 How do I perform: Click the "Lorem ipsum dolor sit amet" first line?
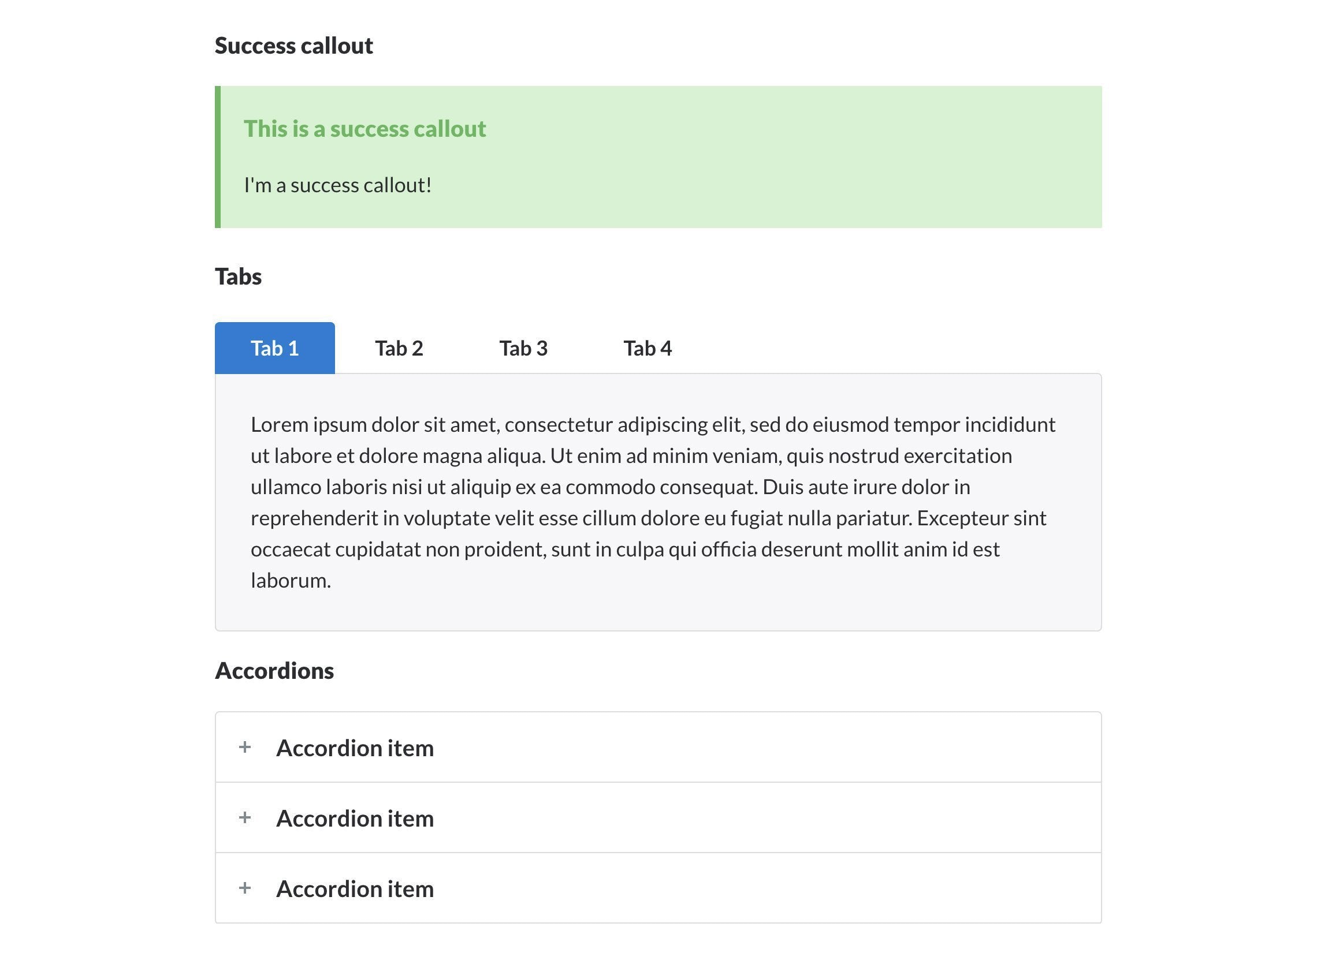pyautogui.click(x=653, y=424)
